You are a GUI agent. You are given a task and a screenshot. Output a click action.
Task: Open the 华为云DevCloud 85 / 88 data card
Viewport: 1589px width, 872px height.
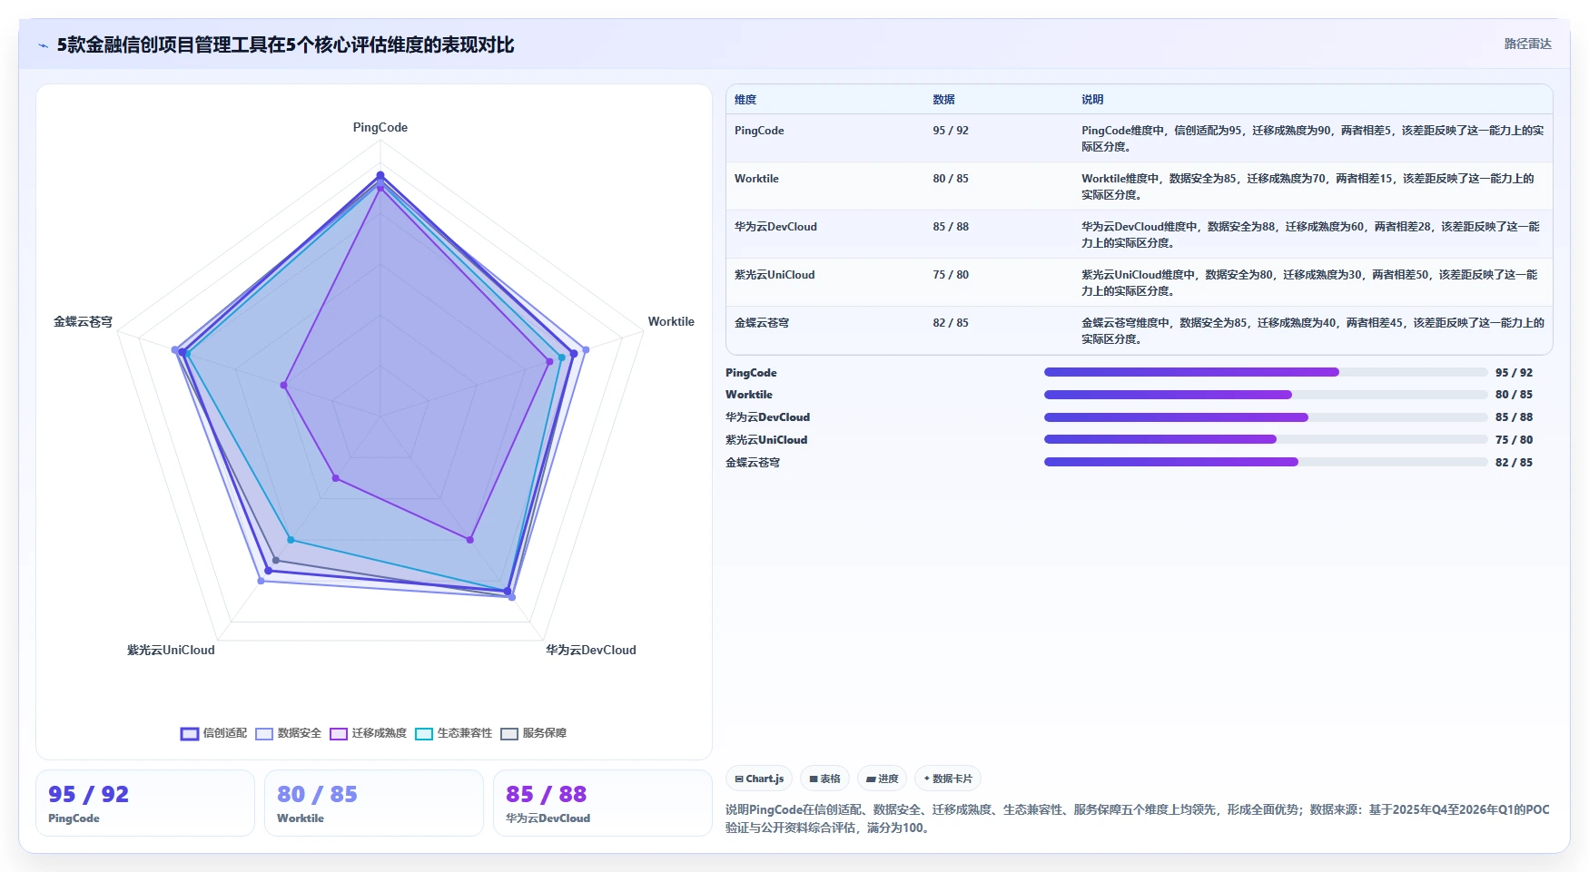click(603, 803)
